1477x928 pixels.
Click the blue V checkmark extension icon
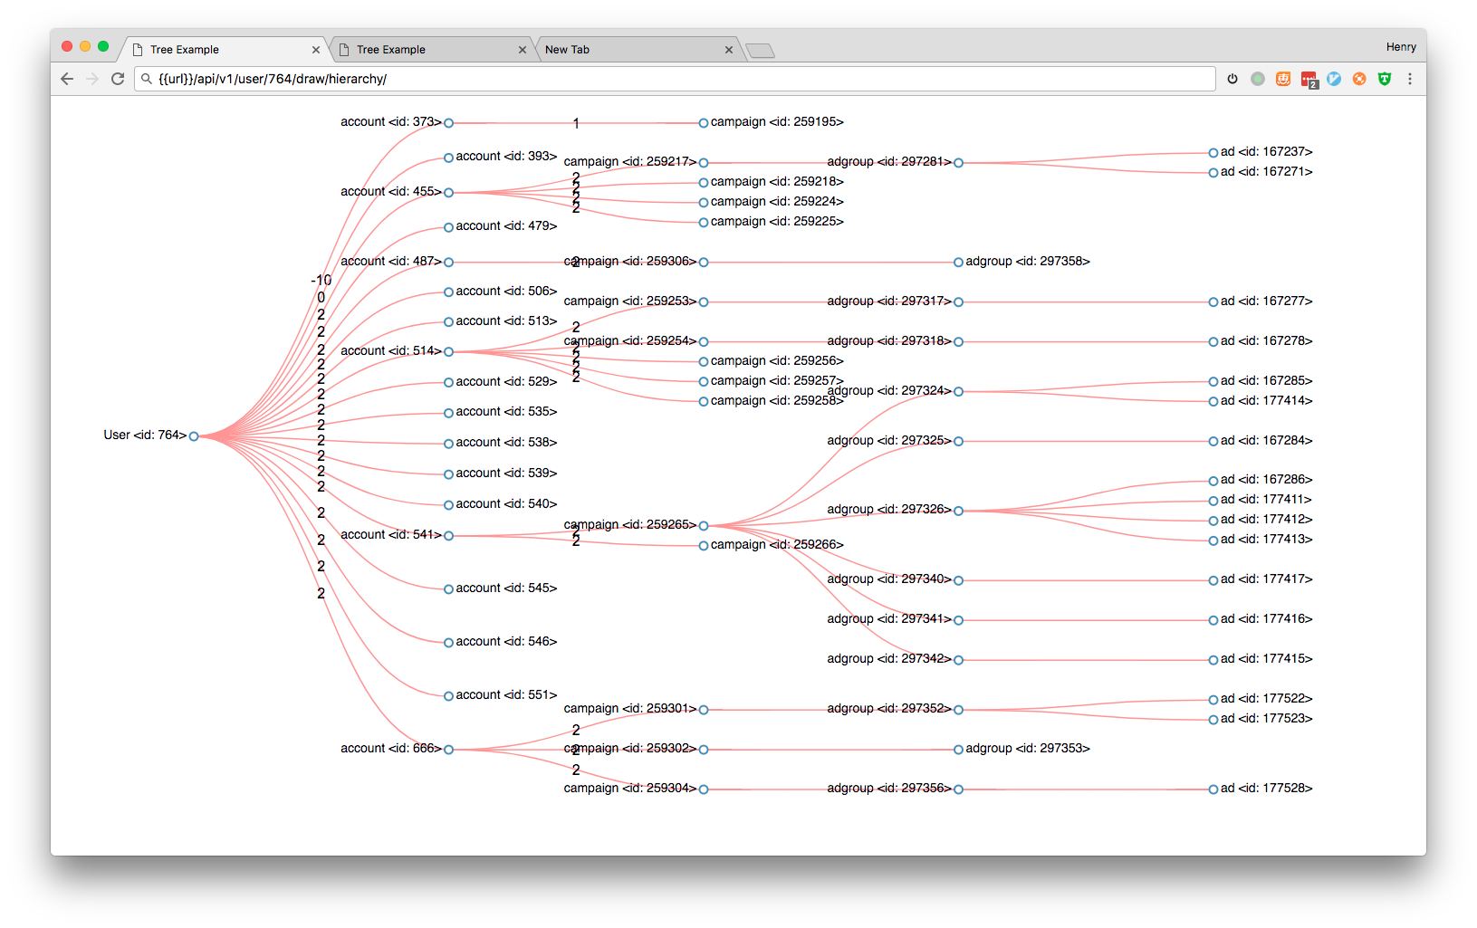1334,79
